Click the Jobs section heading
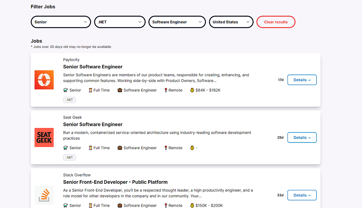 pos(36,41)
